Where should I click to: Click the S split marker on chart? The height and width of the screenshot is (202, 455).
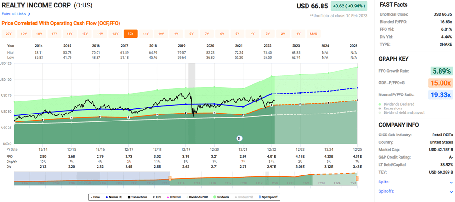click(239, 138)
